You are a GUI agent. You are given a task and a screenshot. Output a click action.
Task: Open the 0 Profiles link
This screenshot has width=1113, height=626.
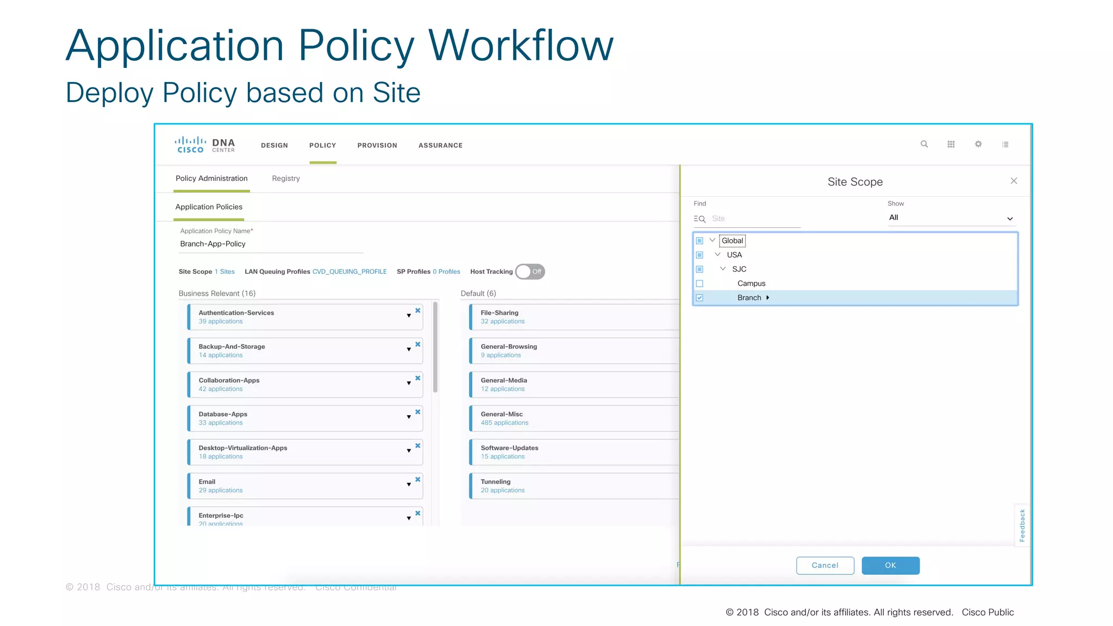click(446, 272)
